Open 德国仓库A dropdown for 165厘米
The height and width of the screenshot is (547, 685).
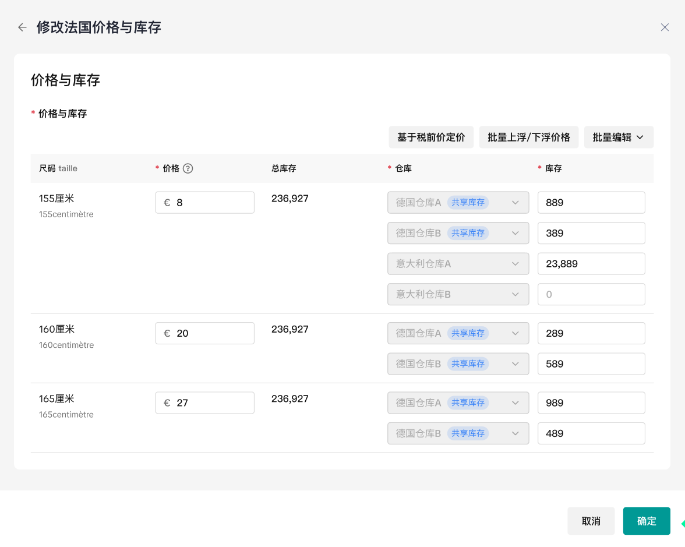[458, 403]
